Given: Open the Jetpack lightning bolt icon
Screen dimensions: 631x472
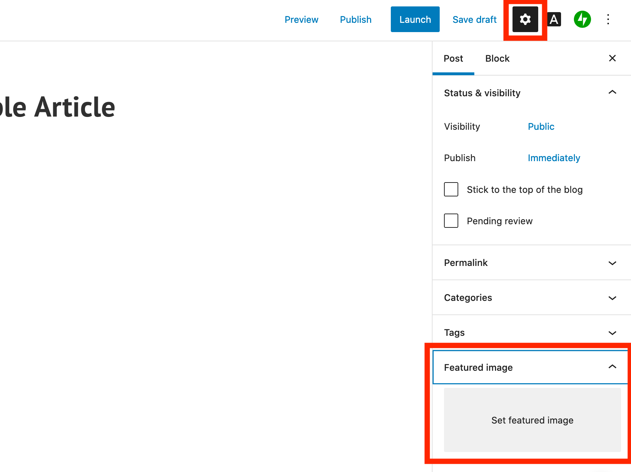Looking at the screenshot, I should [582, 19].
